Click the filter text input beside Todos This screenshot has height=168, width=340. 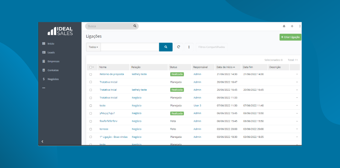tap(130, 47)
